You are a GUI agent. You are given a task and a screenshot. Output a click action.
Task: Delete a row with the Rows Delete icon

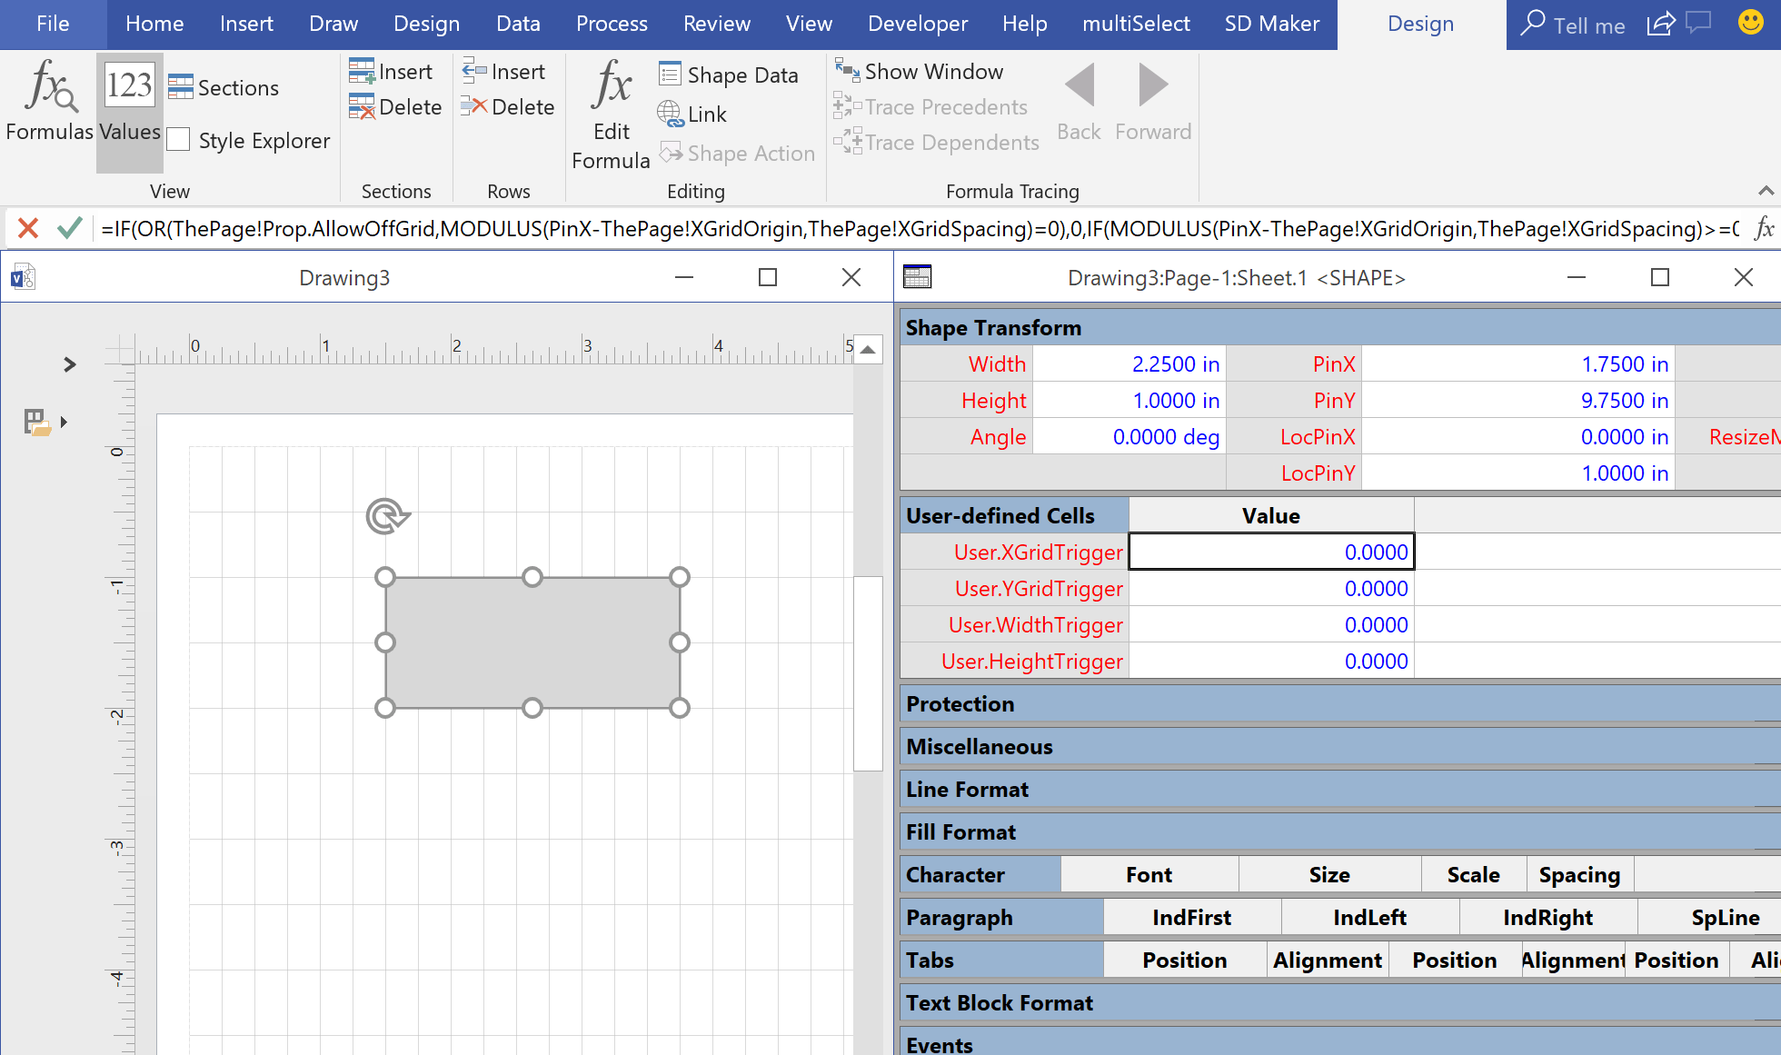coord(507,106)
